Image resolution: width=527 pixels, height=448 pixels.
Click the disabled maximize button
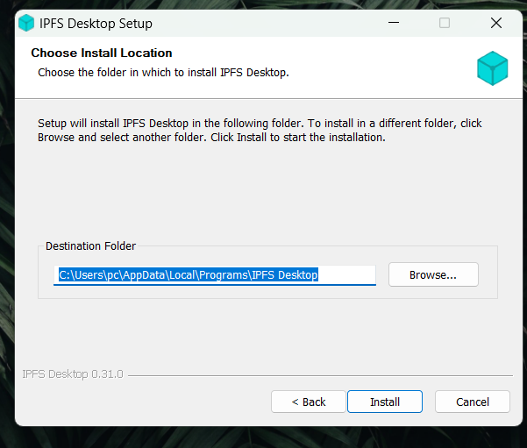[x=445, y=23]
